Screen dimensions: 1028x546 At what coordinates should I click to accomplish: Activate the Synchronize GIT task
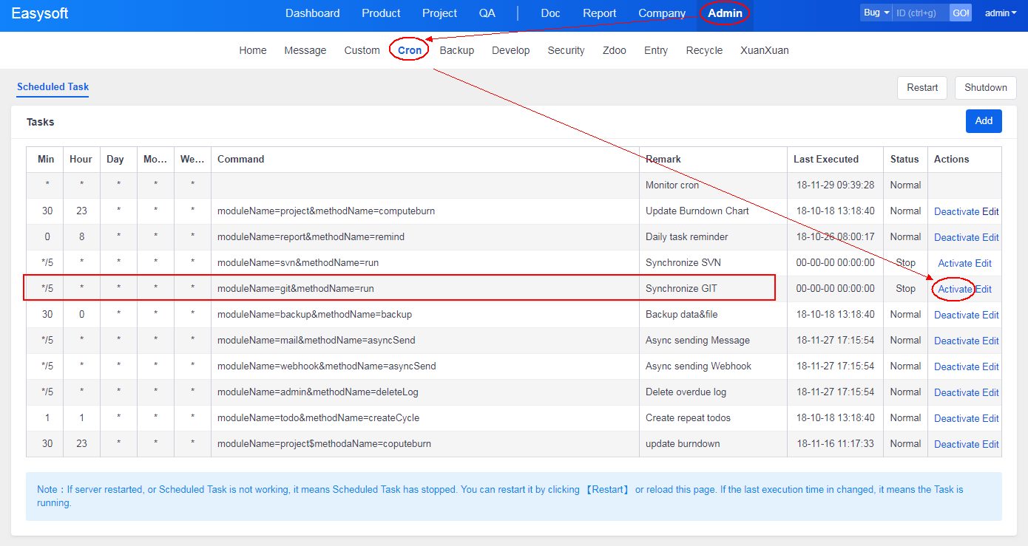955,289
